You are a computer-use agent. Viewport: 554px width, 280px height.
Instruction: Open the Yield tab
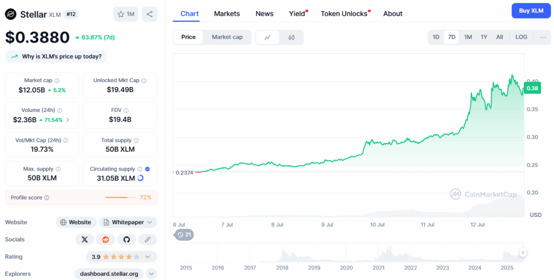(297, 14)
